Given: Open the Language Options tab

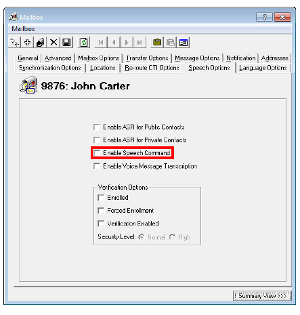Looking at the screenshot, I should 263,68.
